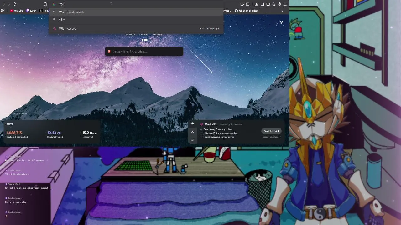
Task: Open new tab page customize settings gear
Action: coord(281,22)
